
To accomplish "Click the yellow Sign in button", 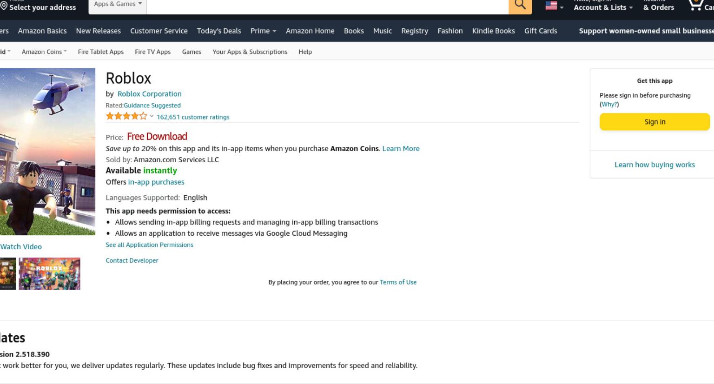I will click(654, 122).
